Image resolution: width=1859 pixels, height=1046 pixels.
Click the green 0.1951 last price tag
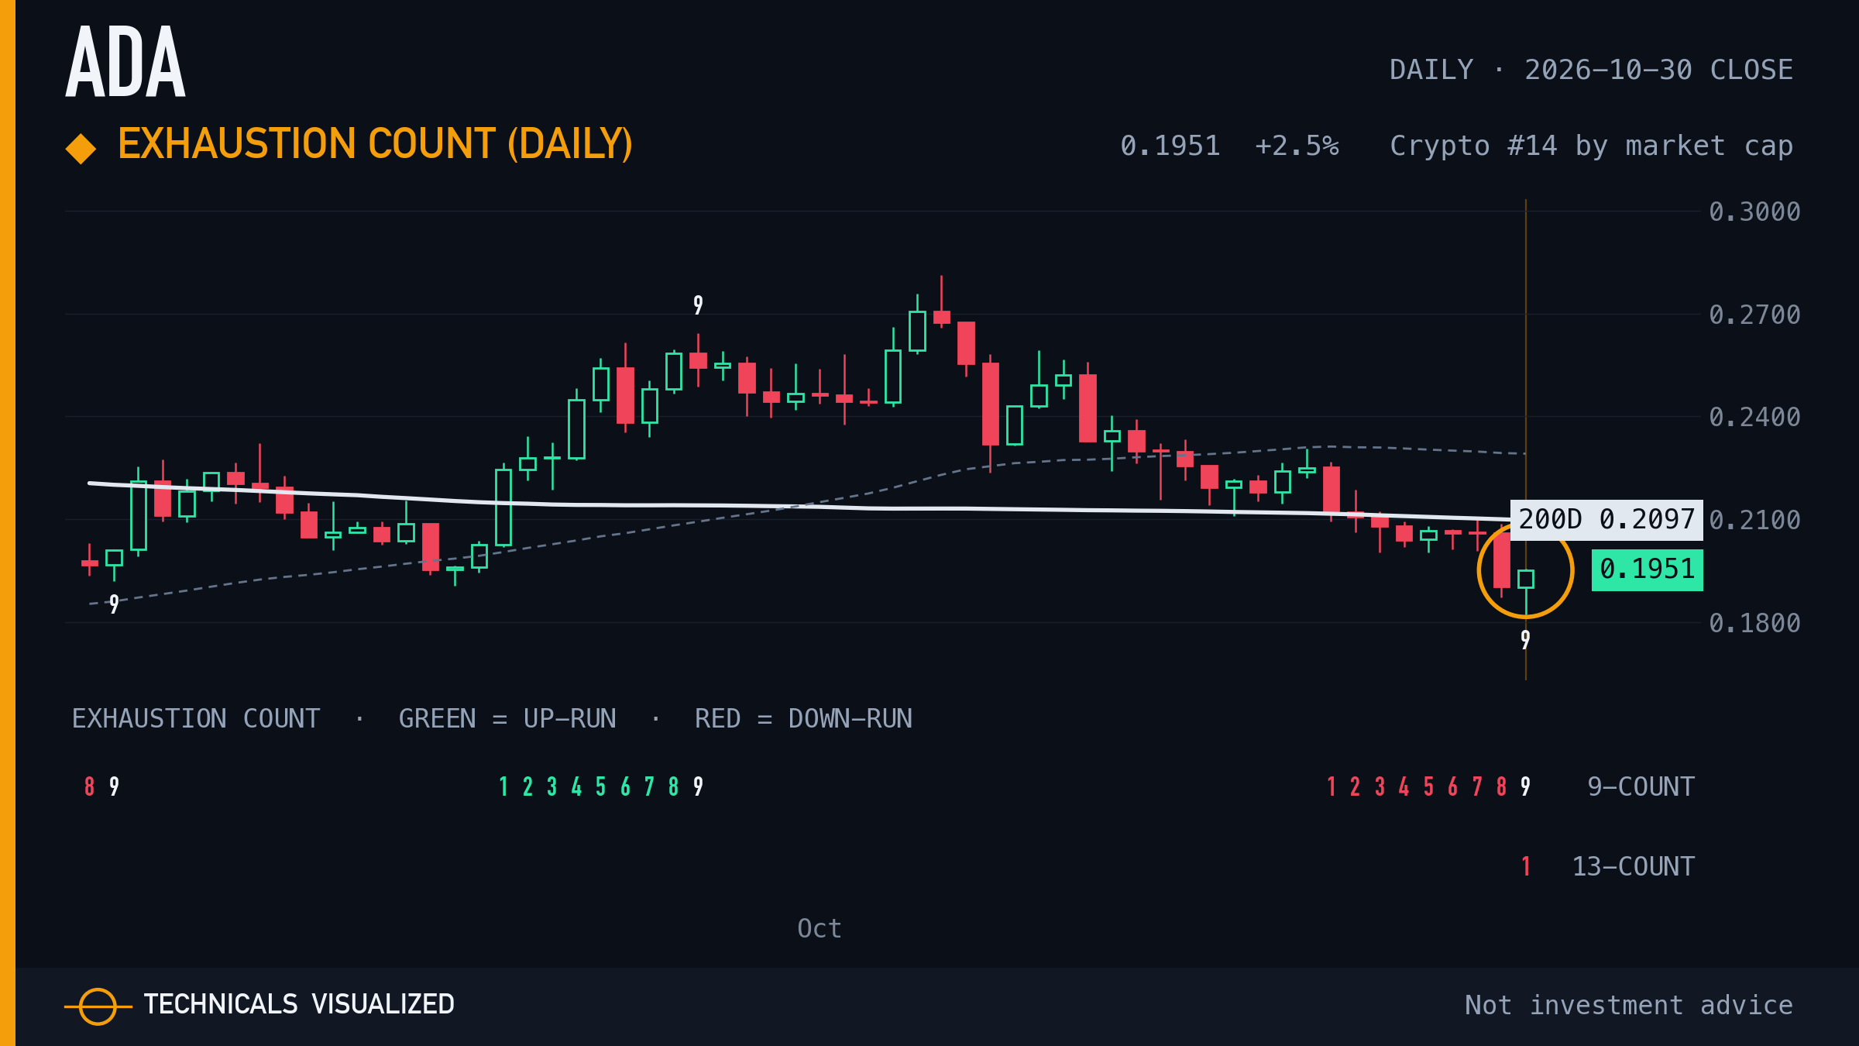coord(1647,569)
